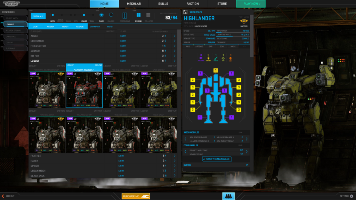Screen dimensions: 356x200
Task: Toggle the 'Mech Stats panel layout icon
Action: (185, 12)
